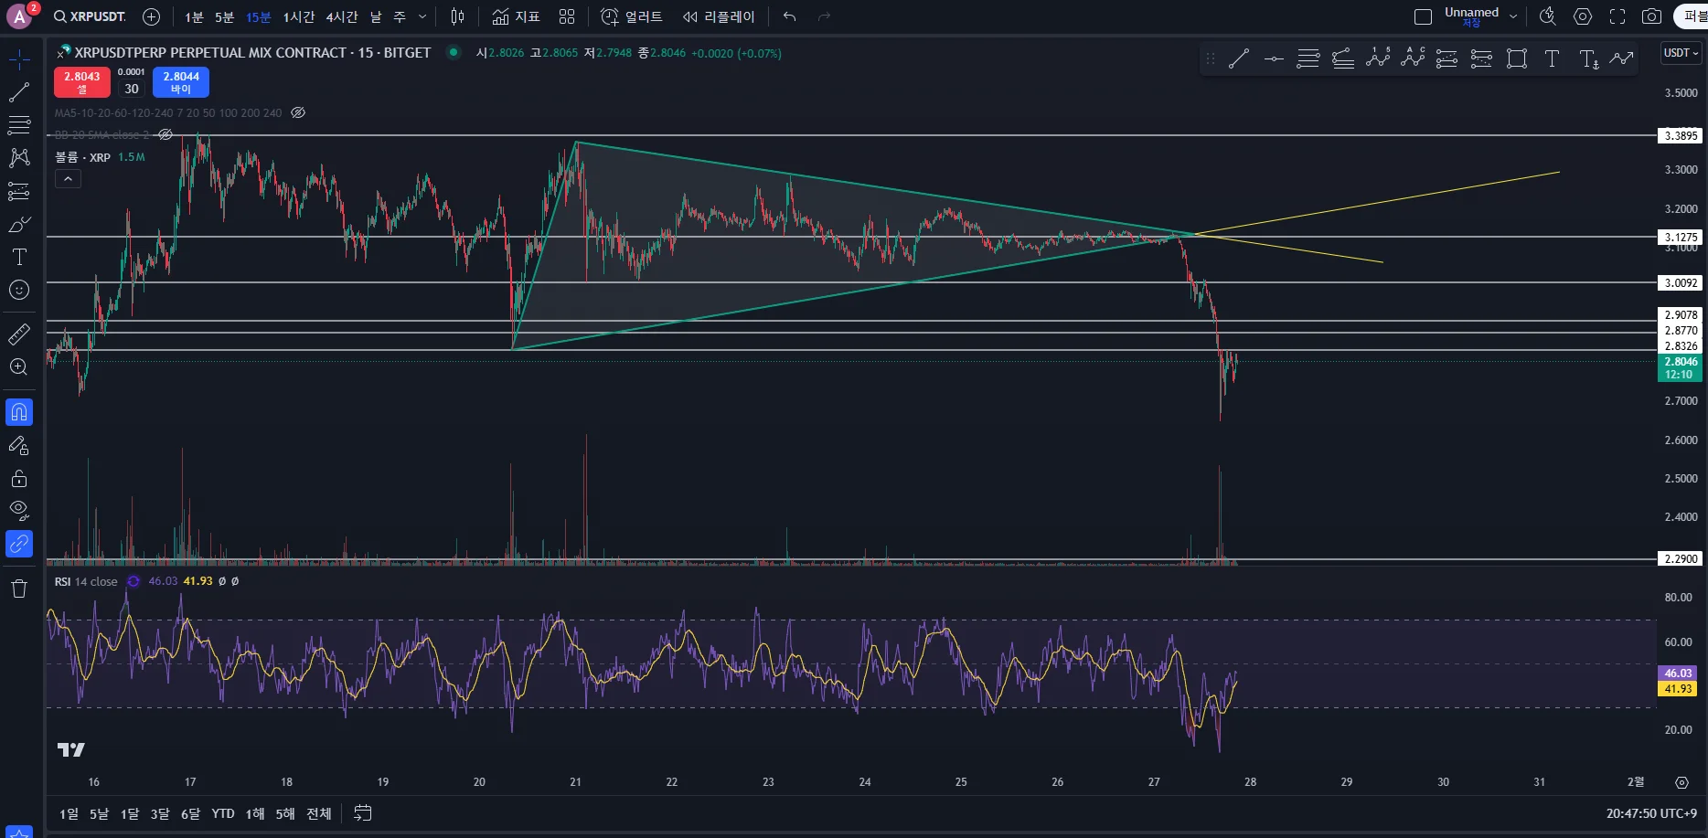This screenshot has height=838, width=1708.
Task: Open the text tool in left sidebar
Action: [18, 257]
